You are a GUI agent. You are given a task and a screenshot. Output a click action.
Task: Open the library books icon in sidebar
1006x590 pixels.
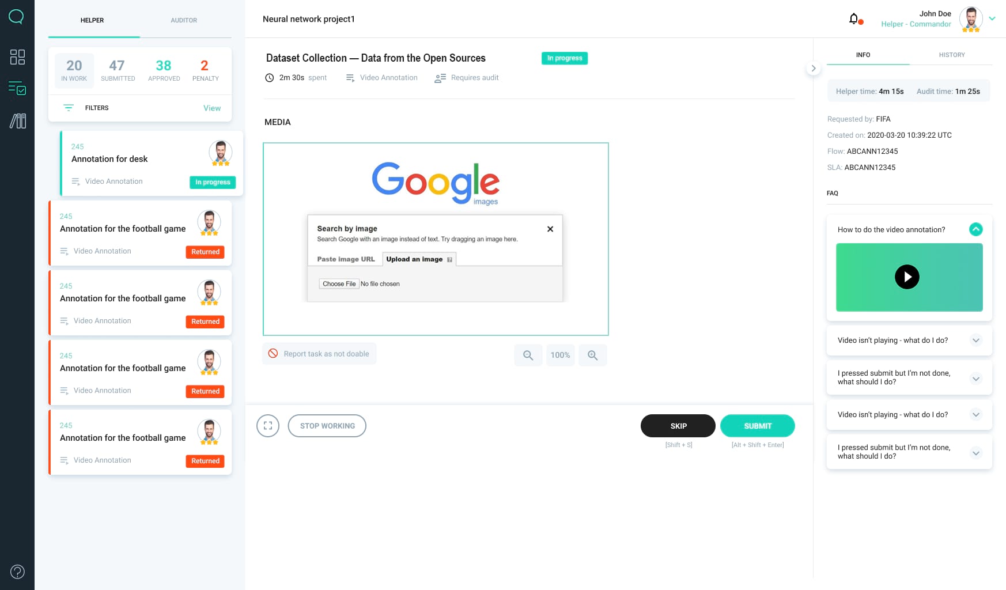(17, 121)
